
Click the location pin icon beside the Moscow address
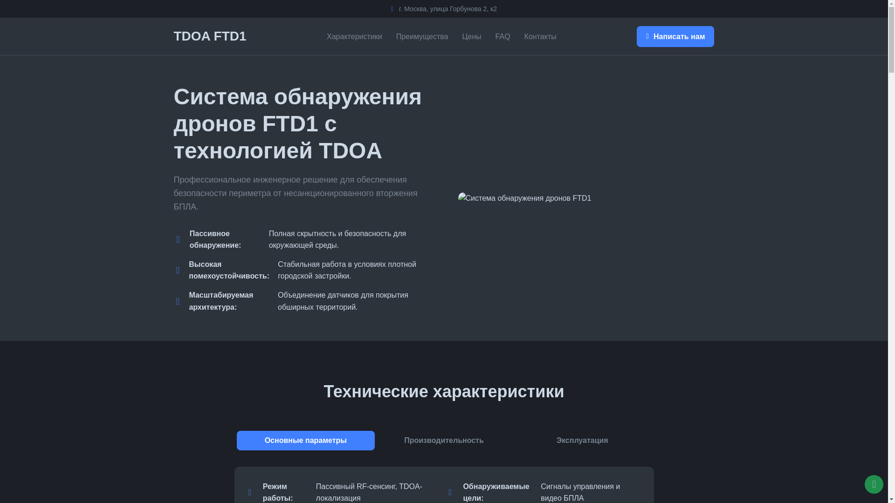coord(392,9)
